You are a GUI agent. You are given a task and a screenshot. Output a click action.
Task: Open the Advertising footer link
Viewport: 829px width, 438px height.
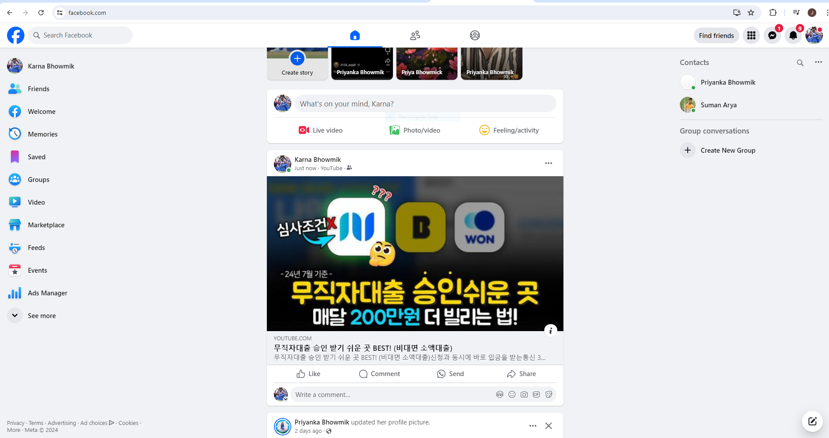(61, 423)
